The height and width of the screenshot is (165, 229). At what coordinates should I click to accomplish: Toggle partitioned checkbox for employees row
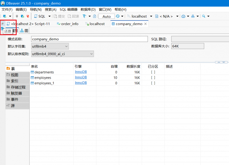coord(153,78)
